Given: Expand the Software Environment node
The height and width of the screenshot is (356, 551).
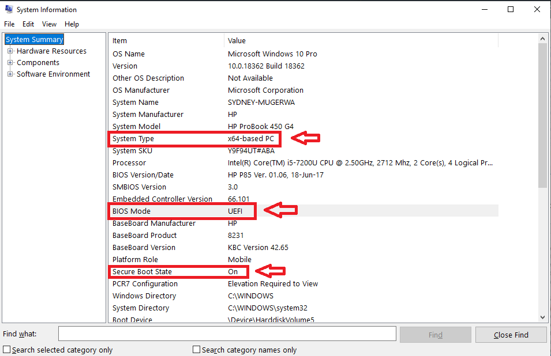Looking at the screenshot, I should pyautogui.click(x=10, y=74).
